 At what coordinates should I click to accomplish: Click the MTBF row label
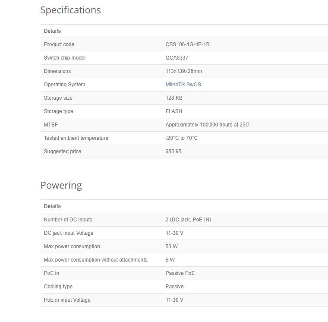[51, 125]
